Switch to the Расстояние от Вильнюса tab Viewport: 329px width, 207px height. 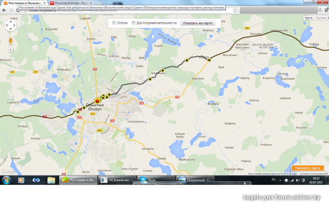pos(24,3)
